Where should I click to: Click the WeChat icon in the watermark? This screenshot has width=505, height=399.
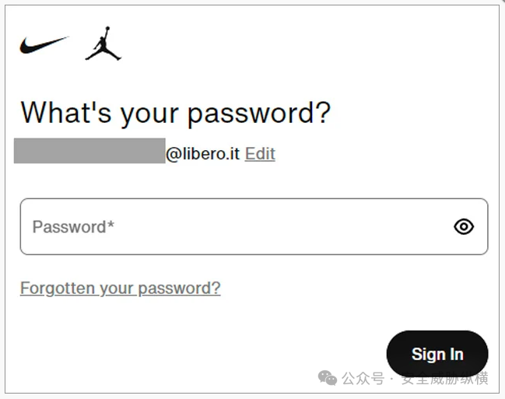coord(328,378)
